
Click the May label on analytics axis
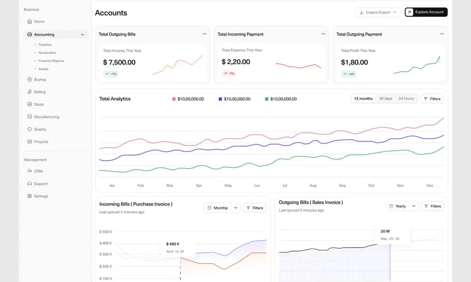pos(228,186)
